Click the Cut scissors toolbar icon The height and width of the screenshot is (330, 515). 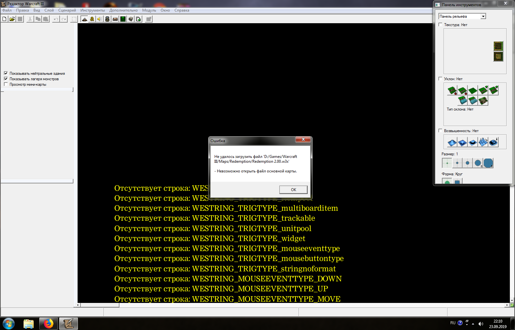(x=30, y=19)
